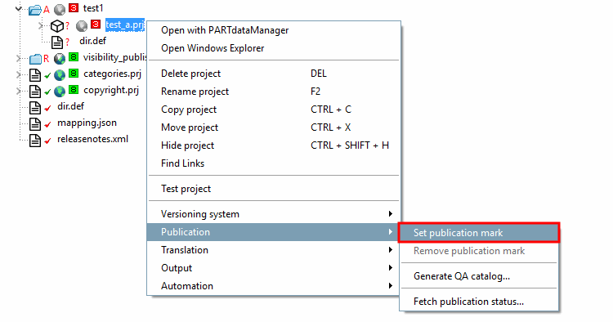Viewport: 613px width, 322px height.
Task: Select root-level dir.def file
Action: point(71,106)
